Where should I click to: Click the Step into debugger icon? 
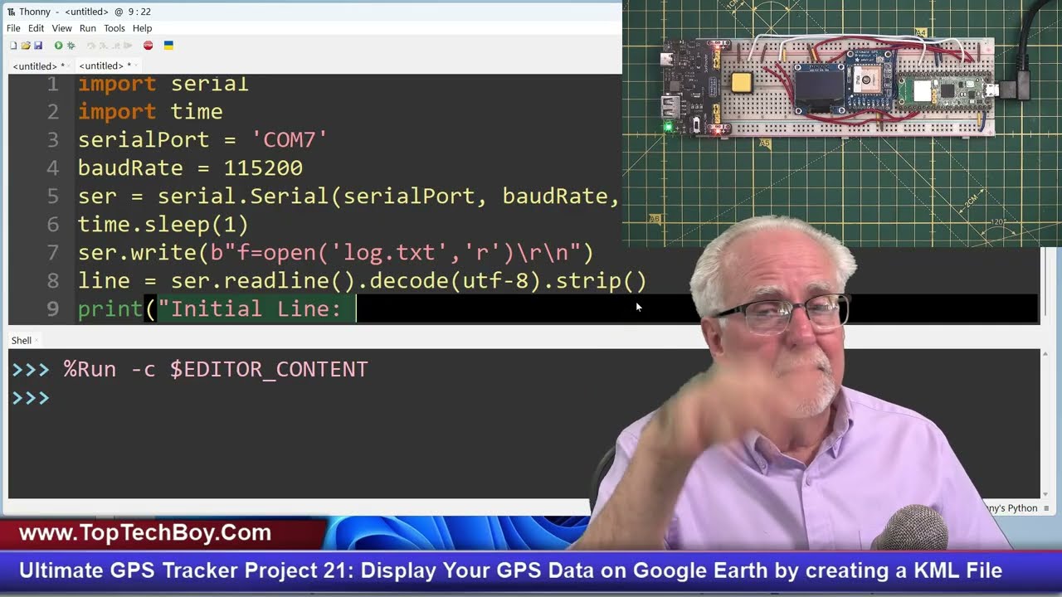(103, 46)
